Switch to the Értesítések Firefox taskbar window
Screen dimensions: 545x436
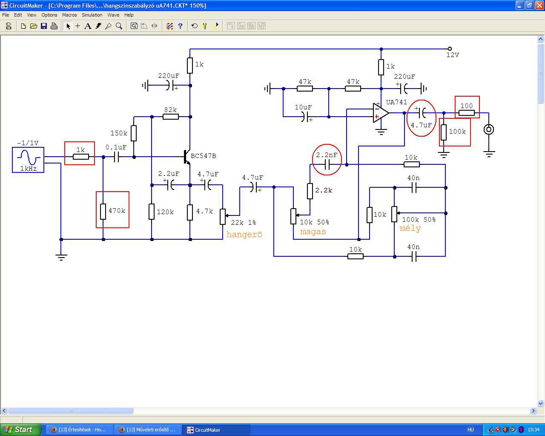(79, 430)
